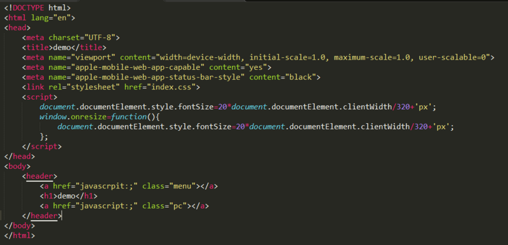Click the opening body tag

(x=17, y=166)
